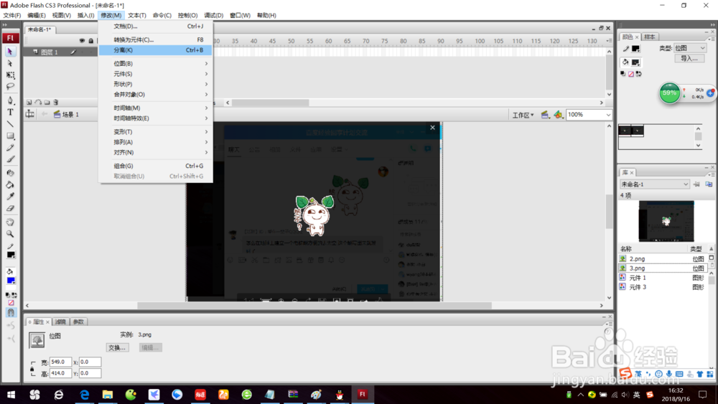The height and width of the screenshot is (404, 718).
Task: Select the Brush tool
Action: point(10,159)
